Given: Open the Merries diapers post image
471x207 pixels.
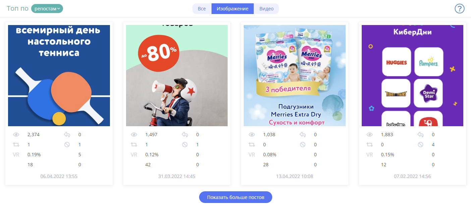Looking at the screenshot, I should [295, 75].
